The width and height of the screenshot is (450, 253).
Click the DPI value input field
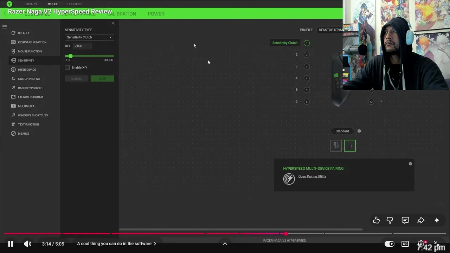[82, 46]
